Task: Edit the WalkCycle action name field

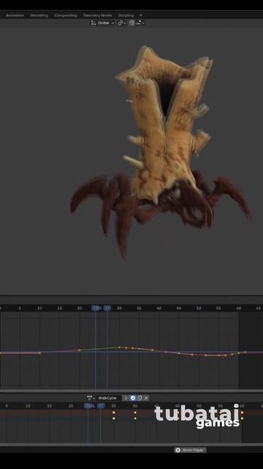Action: click(109, 398)
